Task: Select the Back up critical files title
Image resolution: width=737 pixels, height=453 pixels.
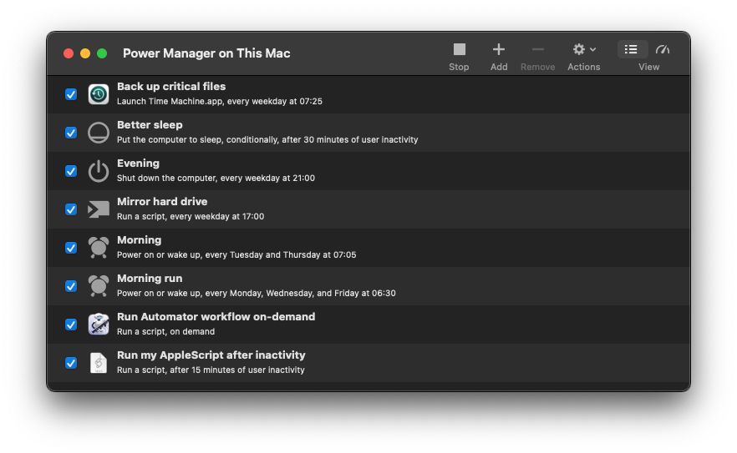Action: [x=171, y=87]
